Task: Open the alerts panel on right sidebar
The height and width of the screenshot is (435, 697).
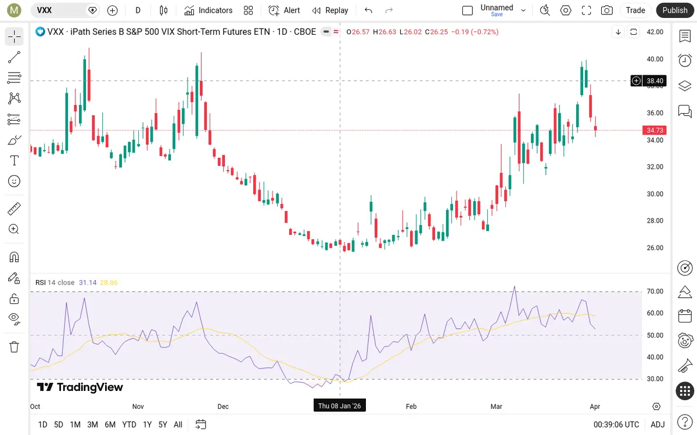Action: pyautogui.click(x=685, y=61)
